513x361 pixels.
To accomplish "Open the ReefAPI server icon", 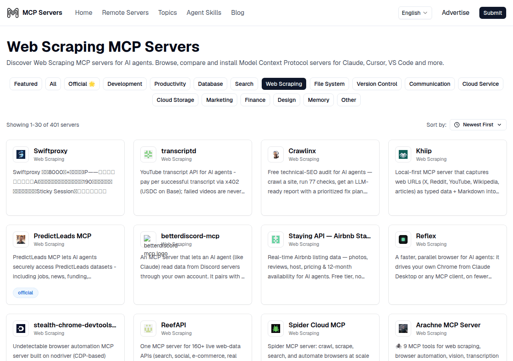I will click(148, 329).
